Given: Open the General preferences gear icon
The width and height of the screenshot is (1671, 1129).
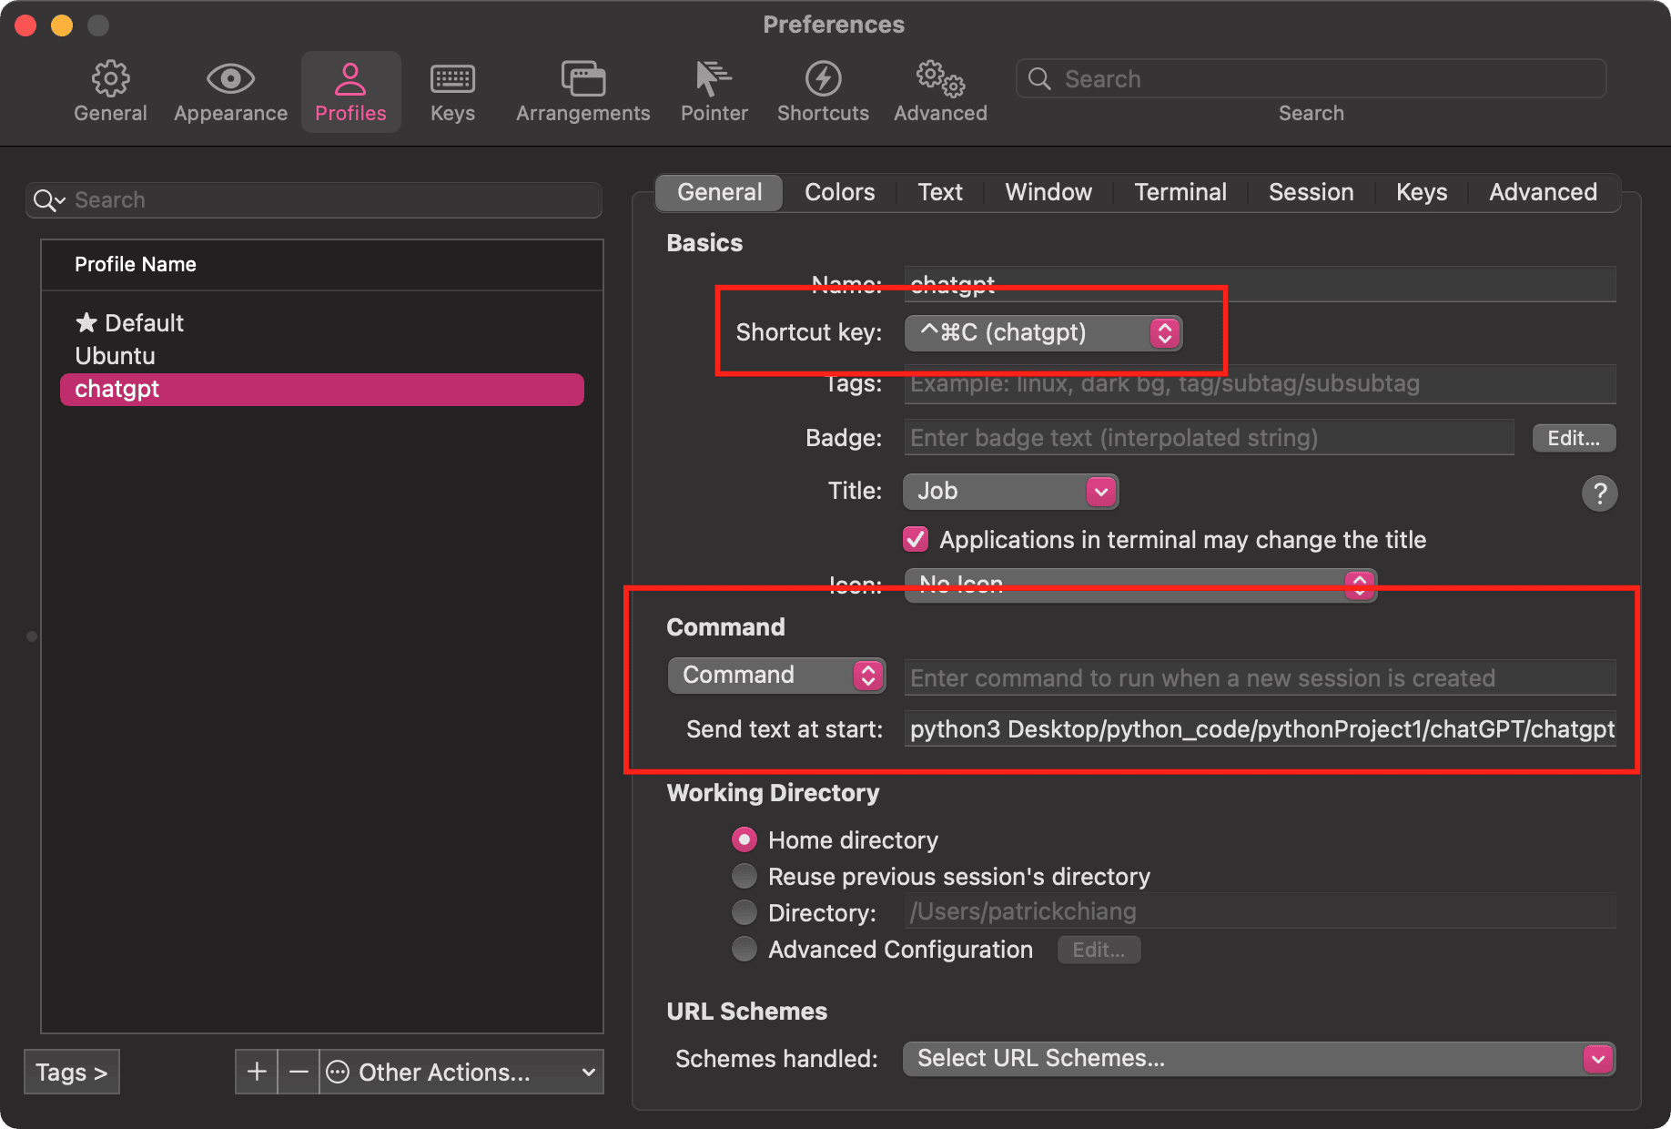Looking at the screenshot, I should pyautogui.click(x=110, y=79).
